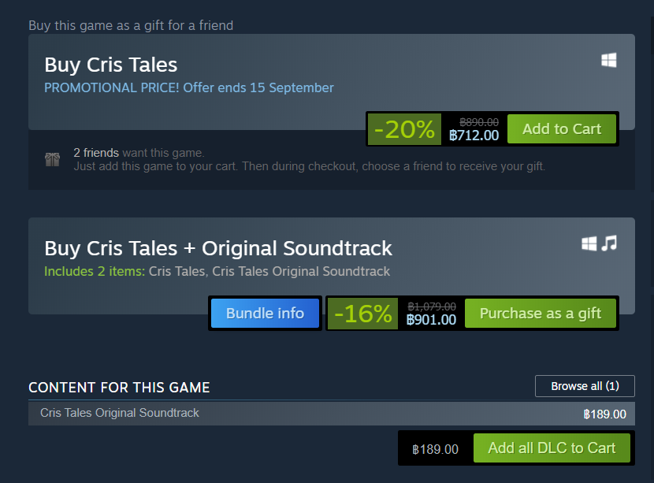Viewport: 654px width, 483px height.
Task: Click the Buy Cris Tales heading
Action: pyautogui.click(x=111, y=65)
